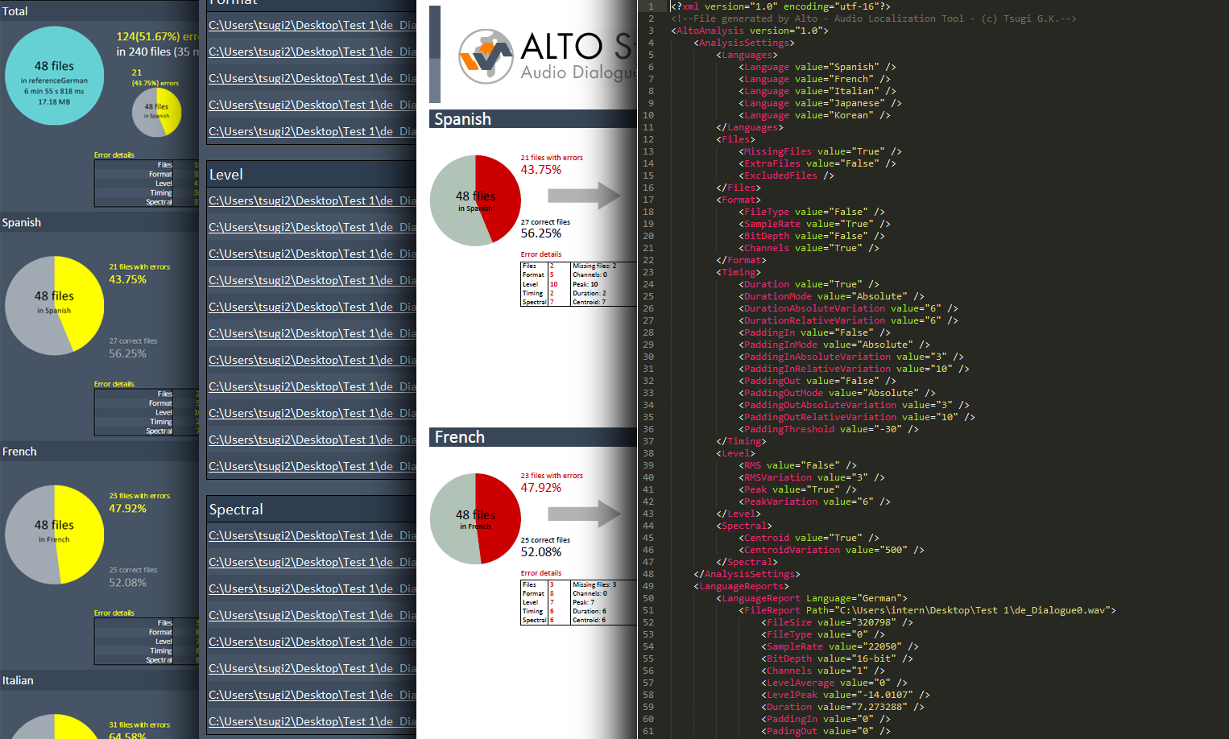Select the Italian heading in dark report
This screenshot has width=1229, height=739.
coord(18,680)
